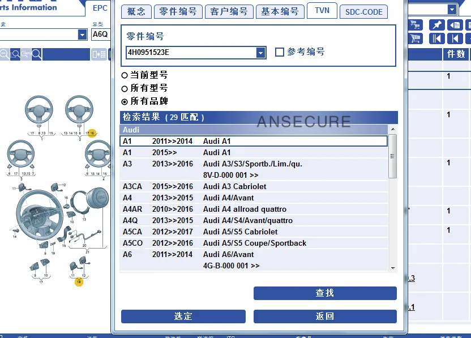The width and height of the screenshot is (471, 338).
Task: Open the top-right dropdown behind the dialog
Action: pos(452,10)
